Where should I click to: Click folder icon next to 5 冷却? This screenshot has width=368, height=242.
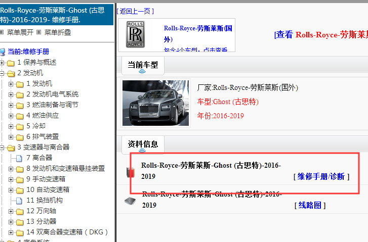[20, 126]
